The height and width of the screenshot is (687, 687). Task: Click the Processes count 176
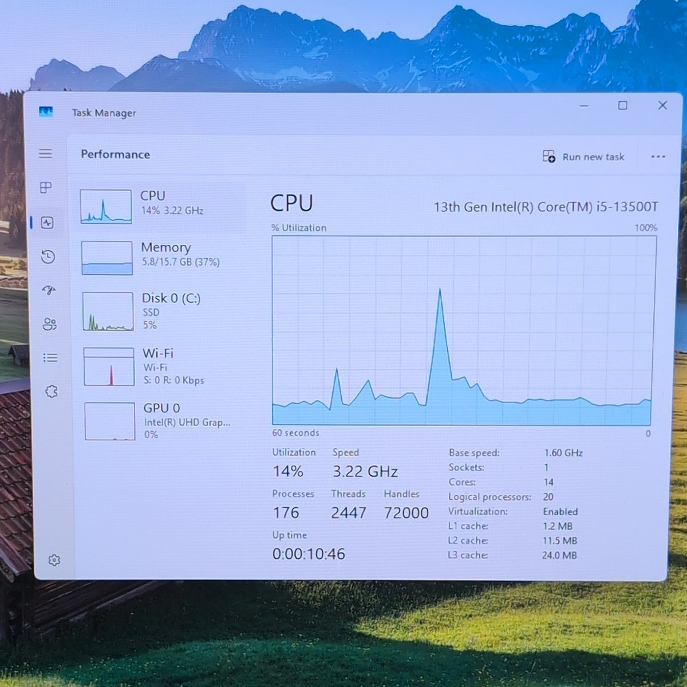click(x=286, y=512)
